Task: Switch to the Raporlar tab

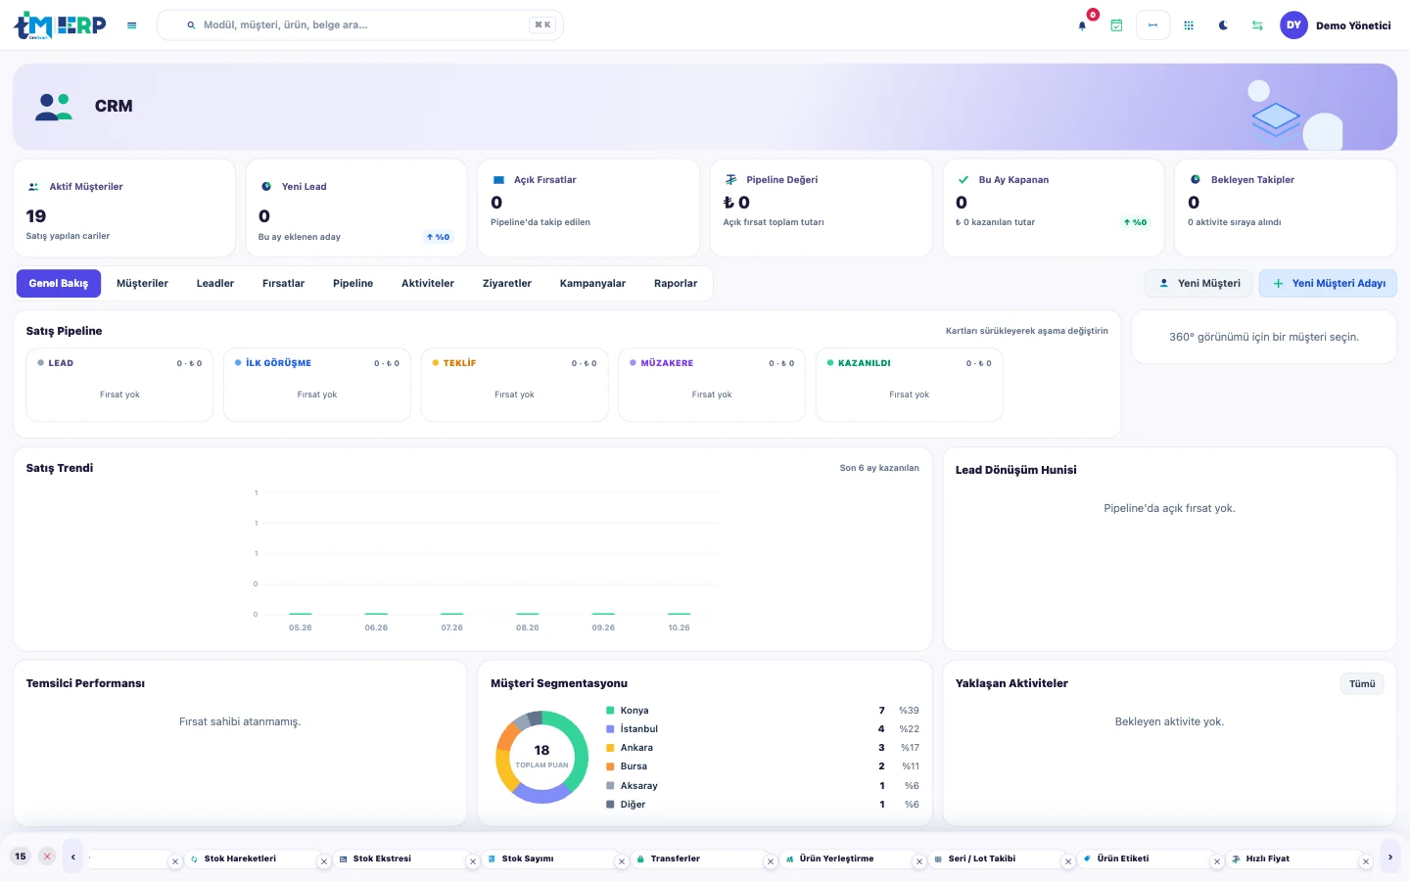Action: coord(676,284)
